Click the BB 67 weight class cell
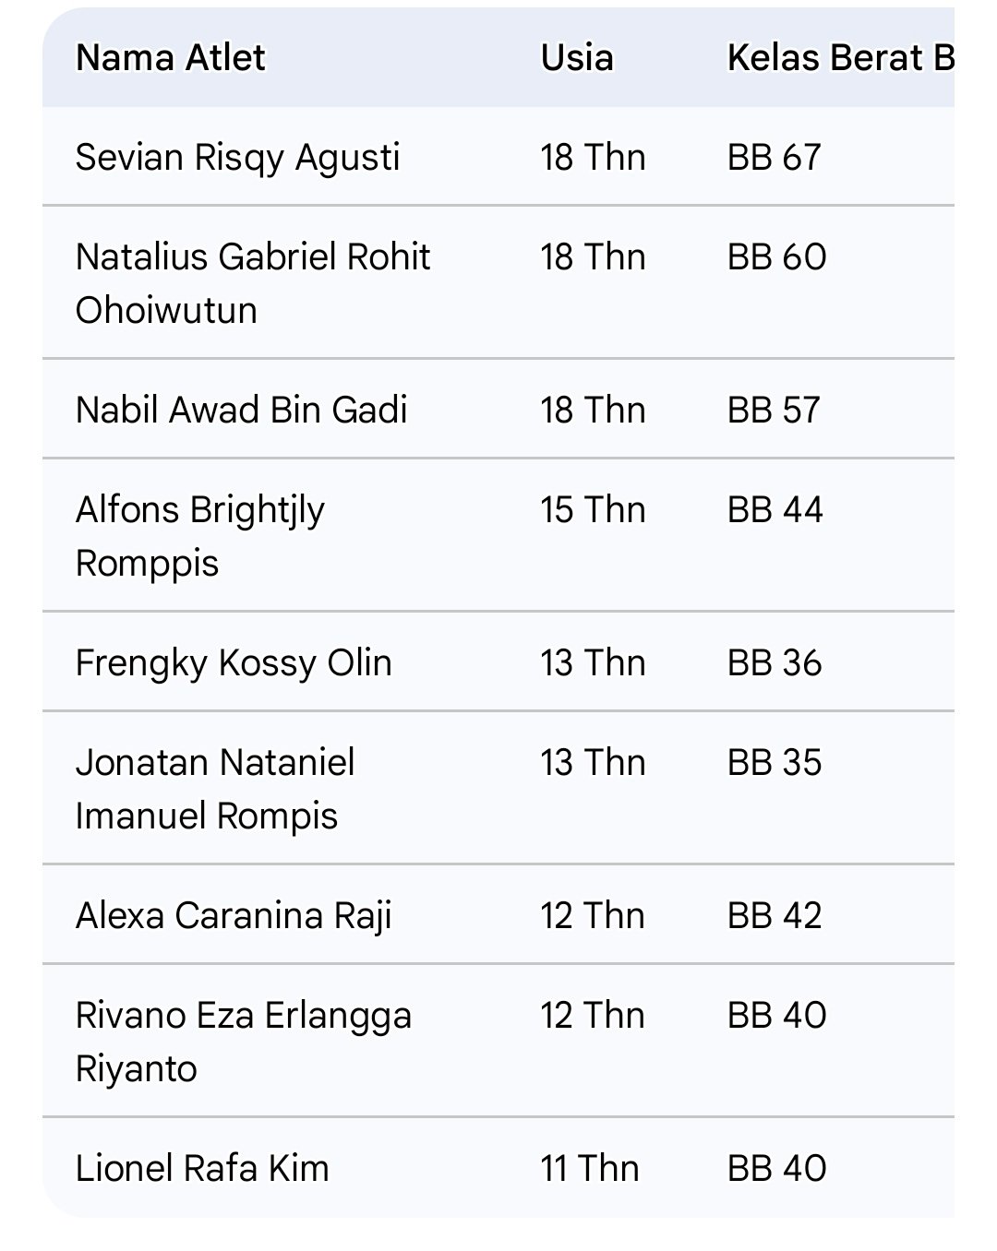 click(774, 158)
